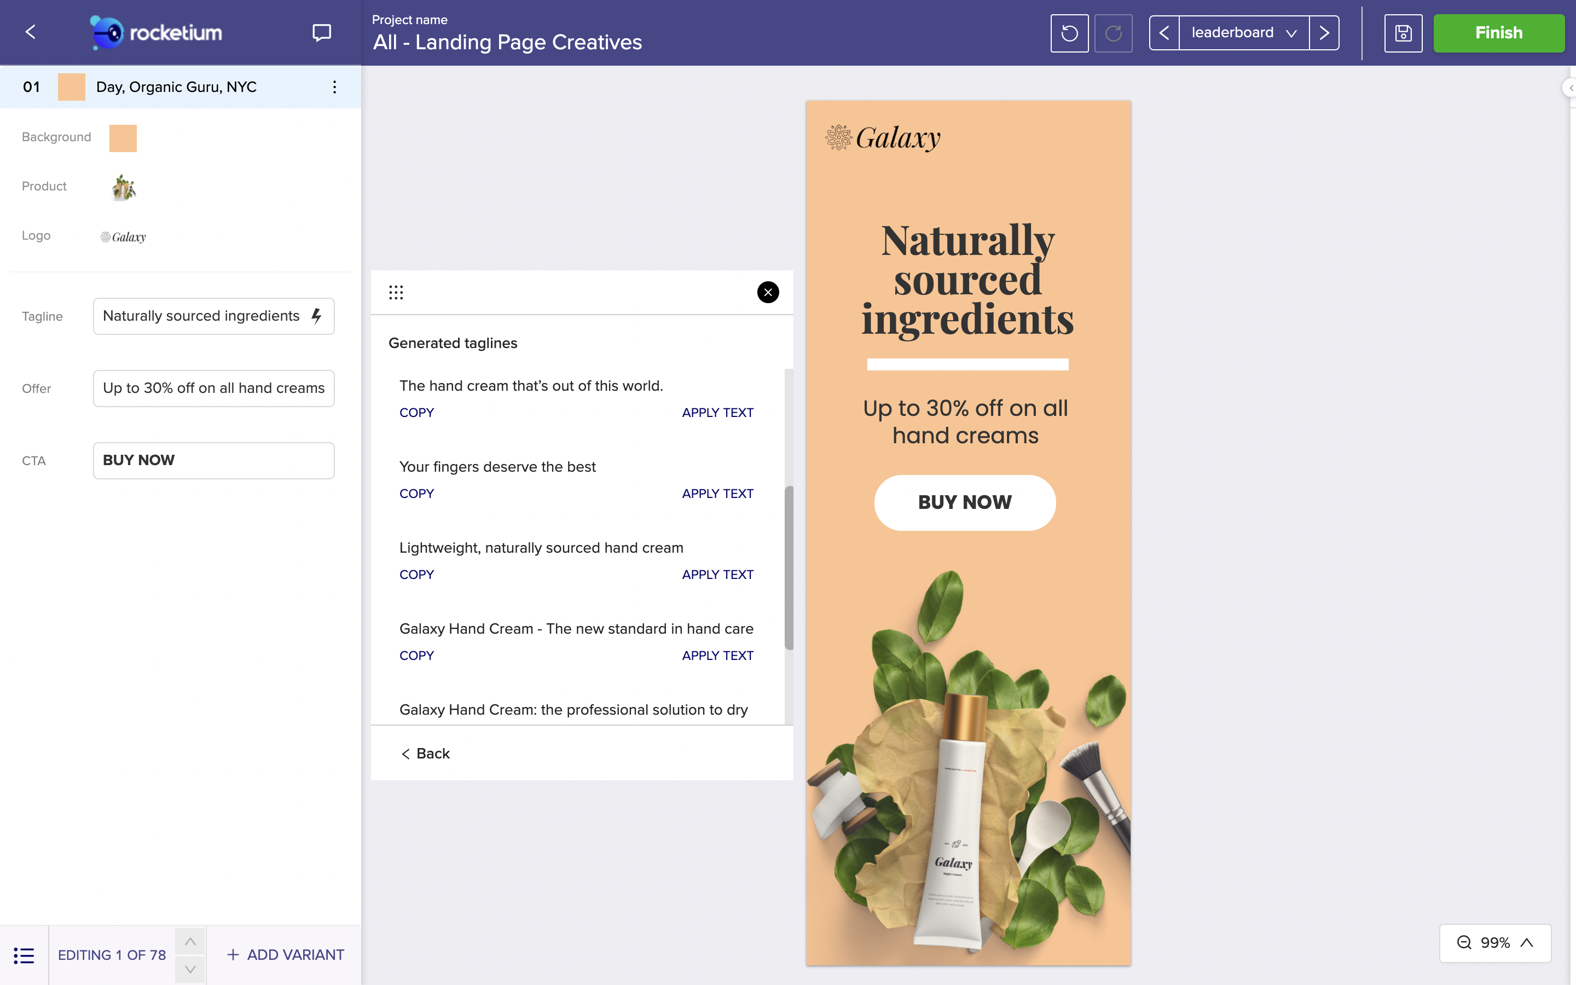This screenshot has width=1576, height=985.
Task: Apply text "Your fingers deserve the best"
Action: coord(717,494)
